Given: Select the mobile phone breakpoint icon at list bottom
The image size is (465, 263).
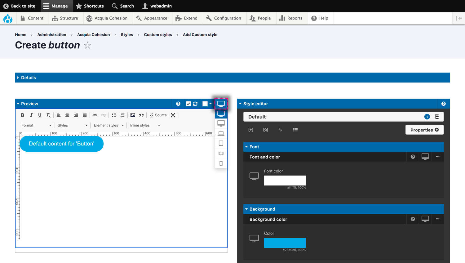Looking at the screenshot, I should tap(221, 163).
